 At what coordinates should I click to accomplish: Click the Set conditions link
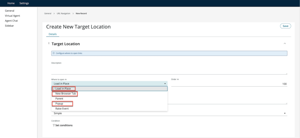click(x=64, y=125)
